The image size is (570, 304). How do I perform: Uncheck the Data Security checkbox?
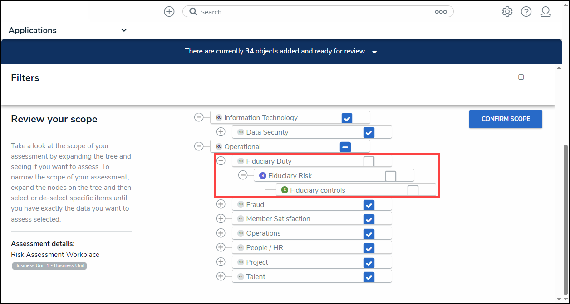click(x=369, y=132)
